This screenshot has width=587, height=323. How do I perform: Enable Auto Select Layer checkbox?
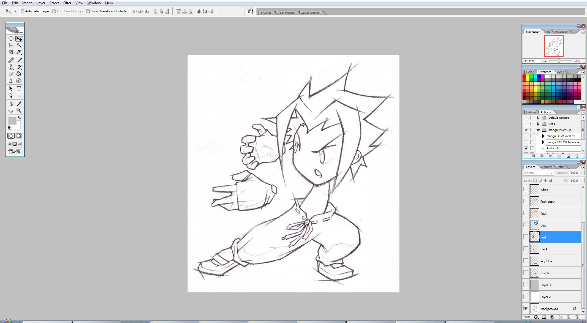(23, 11)
